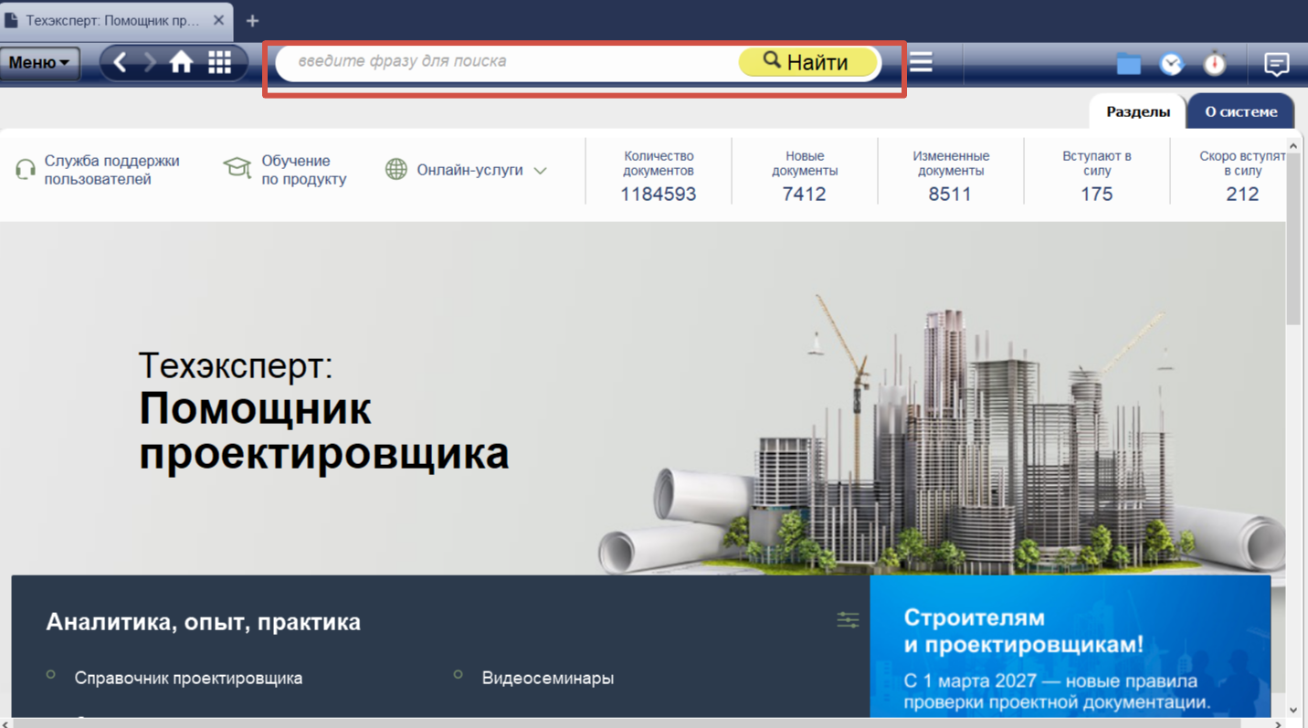Switch to the О системе tab
The height and width of the screenshot is (728, 1308).
pyautogui.click(x=1240, y=111)
